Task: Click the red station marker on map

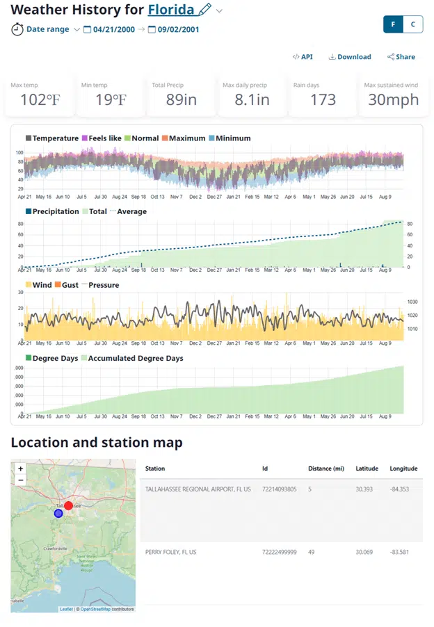Action: [x=68, y=505]
